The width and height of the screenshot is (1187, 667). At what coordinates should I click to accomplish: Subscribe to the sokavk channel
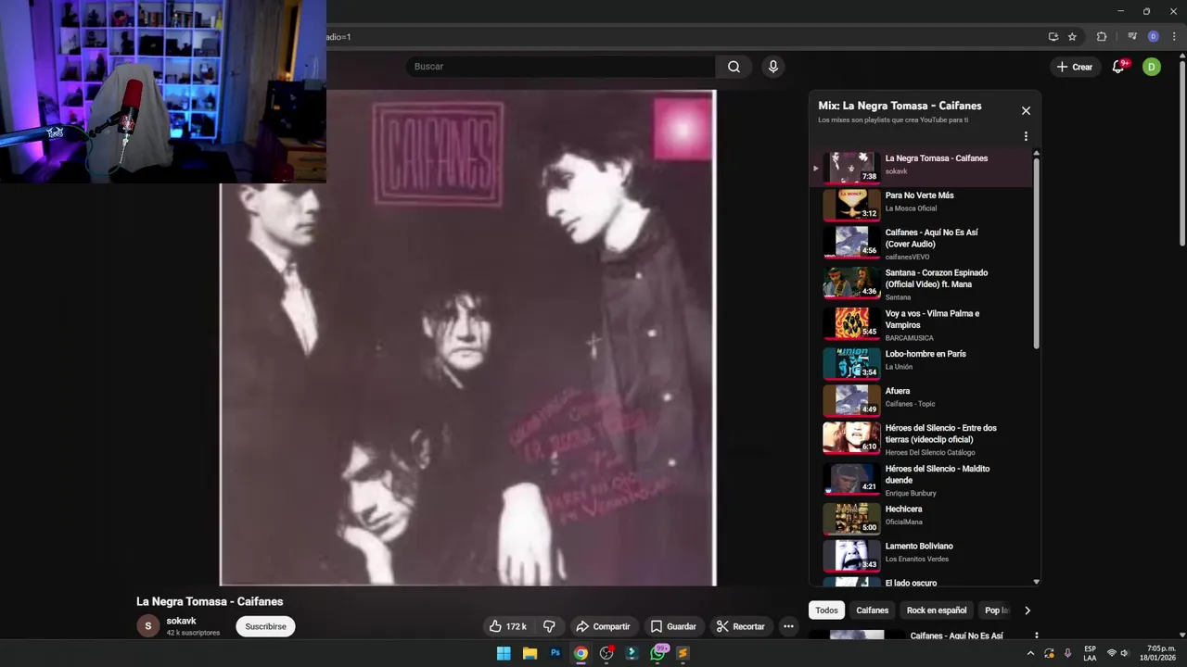265,626
